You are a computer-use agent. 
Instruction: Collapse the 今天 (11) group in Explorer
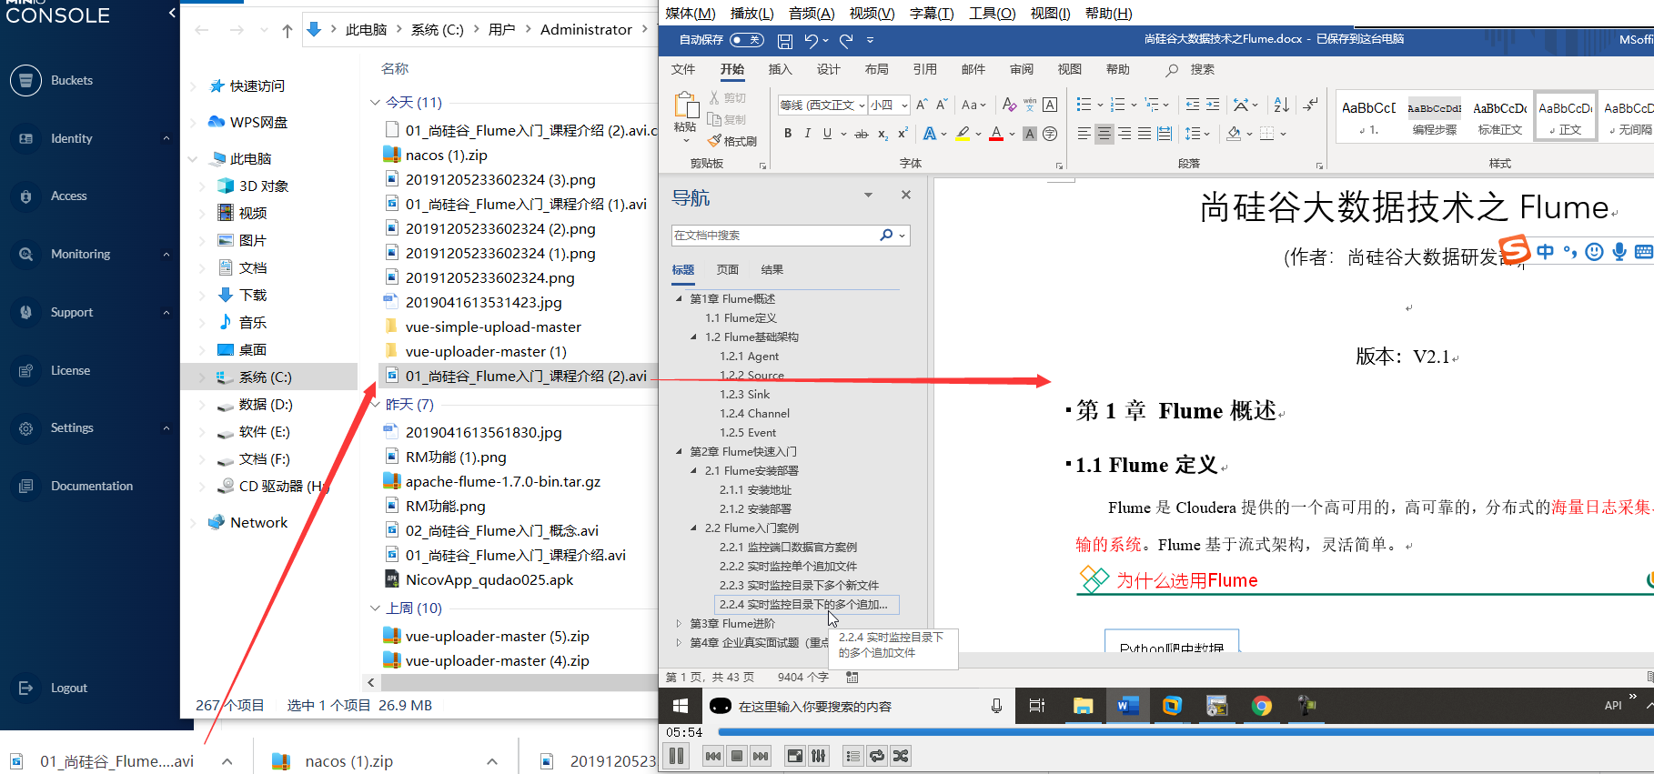tap(375, 103)
